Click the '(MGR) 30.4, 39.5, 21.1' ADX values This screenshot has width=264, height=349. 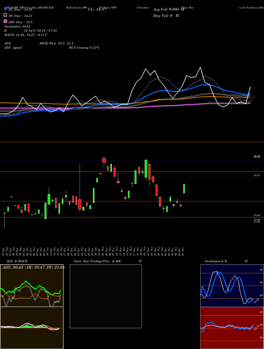(56, 43)
